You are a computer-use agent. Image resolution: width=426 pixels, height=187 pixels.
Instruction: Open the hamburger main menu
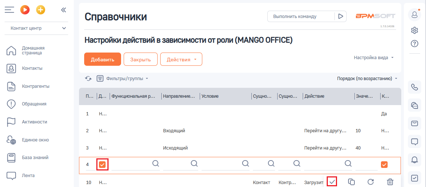point(9,10)
